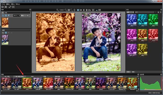Select the red tint preset thumbnail
This screenshot has height=95, width=163.
[153, 34]
